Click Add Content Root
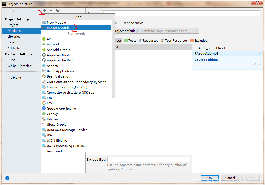Viewport: 265px width, 185px height. (x=210, y=48)
